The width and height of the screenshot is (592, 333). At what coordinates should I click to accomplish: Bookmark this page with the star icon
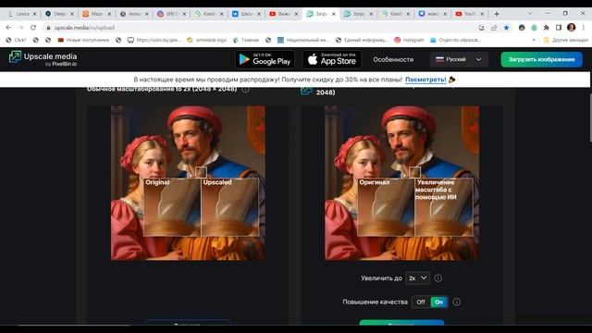point(506,28)
